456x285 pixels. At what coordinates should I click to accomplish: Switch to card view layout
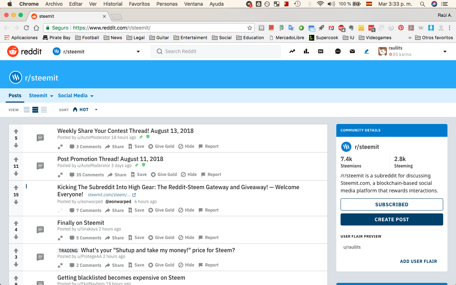pyautogui.click(x=27, y=110)
